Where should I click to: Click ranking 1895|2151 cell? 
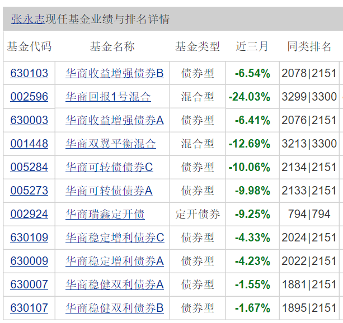pos(309,308)
